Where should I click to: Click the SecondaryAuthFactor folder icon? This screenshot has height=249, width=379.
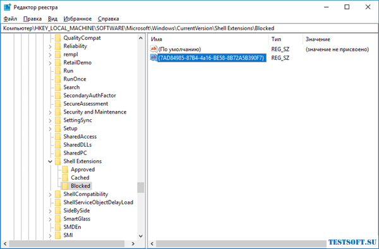coord(57,96)
